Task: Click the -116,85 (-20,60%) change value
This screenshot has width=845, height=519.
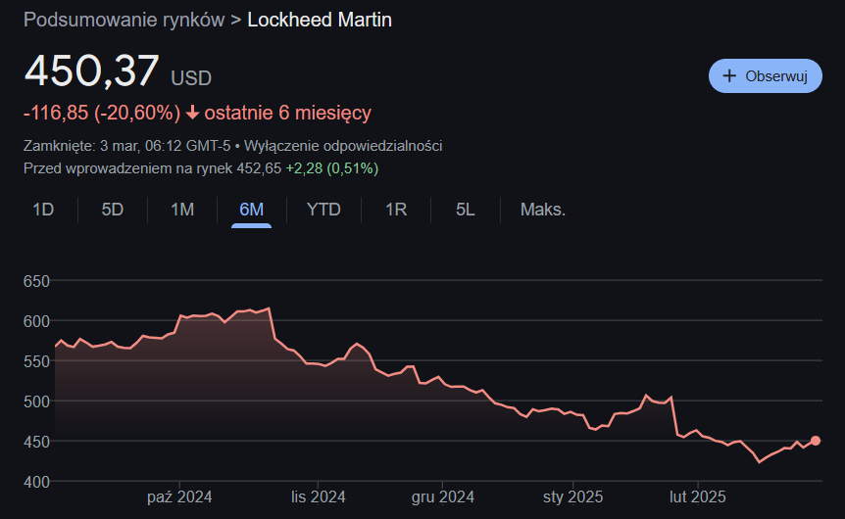Action: coord(102,113)
